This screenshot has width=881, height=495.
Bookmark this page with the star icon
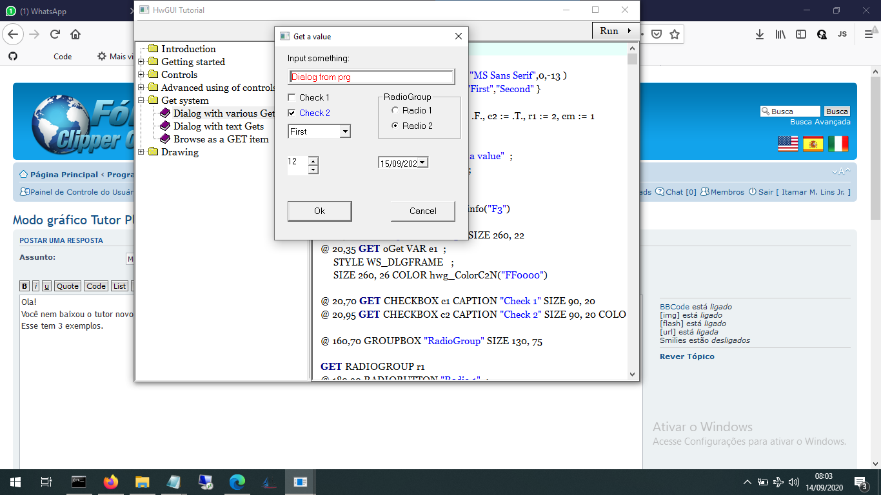pyautogui.click(x=675, y=34)
